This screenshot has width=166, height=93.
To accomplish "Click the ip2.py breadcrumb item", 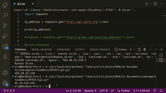I will [x=125, y=10].
